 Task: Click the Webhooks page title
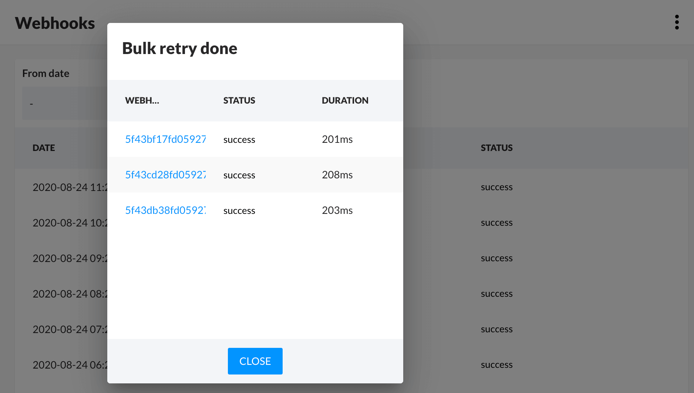click(x=55, y=23)
